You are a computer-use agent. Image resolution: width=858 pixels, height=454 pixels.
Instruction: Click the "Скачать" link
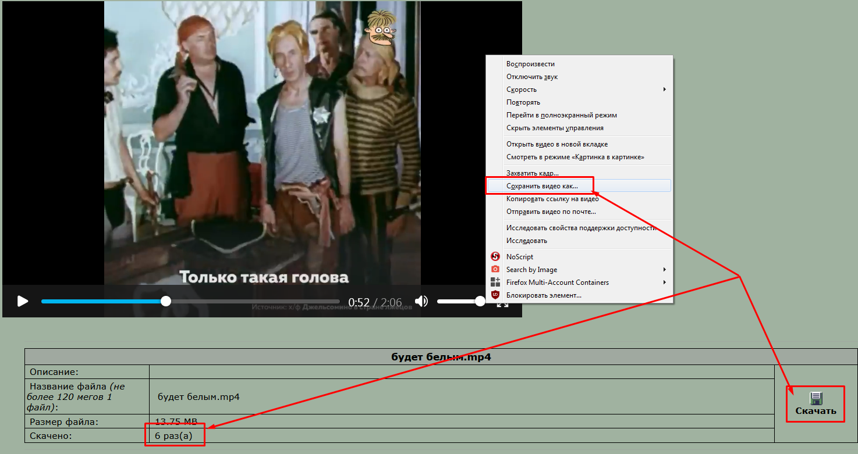816,411
